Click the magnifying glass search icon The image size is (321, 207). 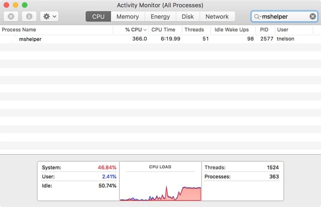257,16
